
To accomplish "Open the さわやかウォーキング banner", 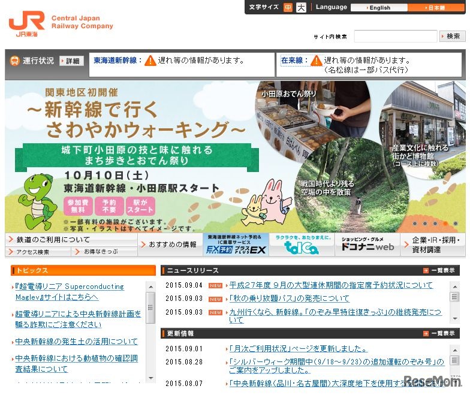I will pos(235,156).
